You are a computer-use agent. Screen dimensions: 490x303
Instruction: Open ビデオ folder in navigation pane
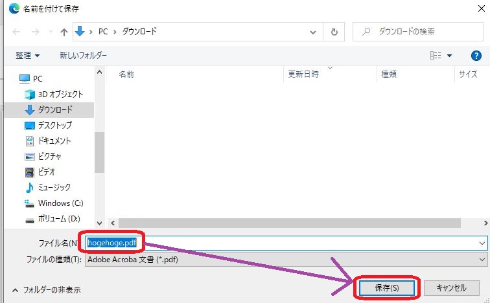click(46, 172)
